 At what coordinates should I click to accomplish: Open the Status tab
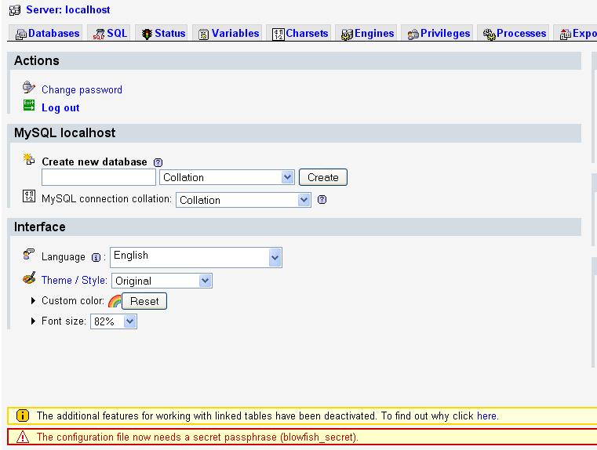click(x=162, y=33)
